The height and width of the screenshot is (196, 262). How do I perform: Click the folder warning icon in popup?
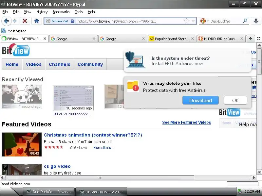click(x=133, y=86)
